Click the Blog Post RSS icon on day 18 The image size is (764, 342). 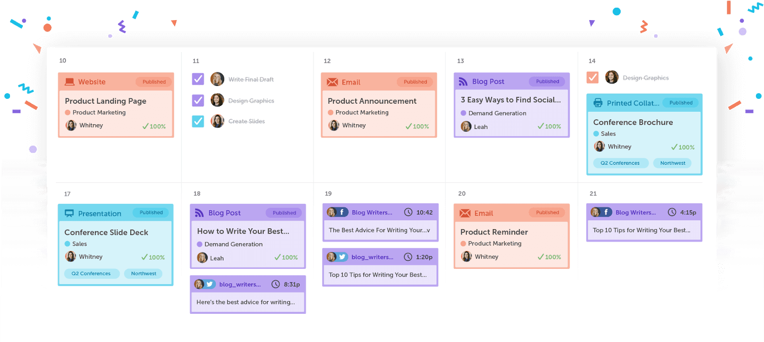200,213
